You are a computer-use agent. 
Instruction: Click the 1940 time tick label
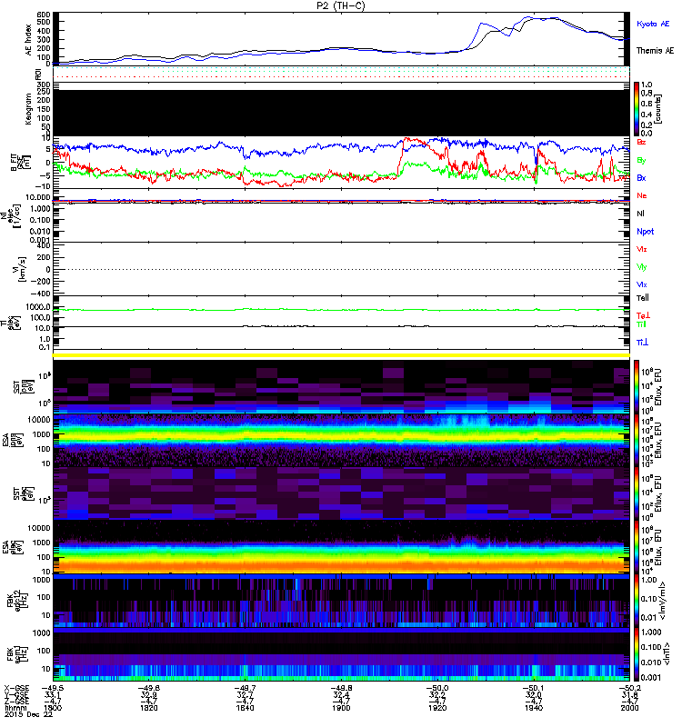[534, 708]
